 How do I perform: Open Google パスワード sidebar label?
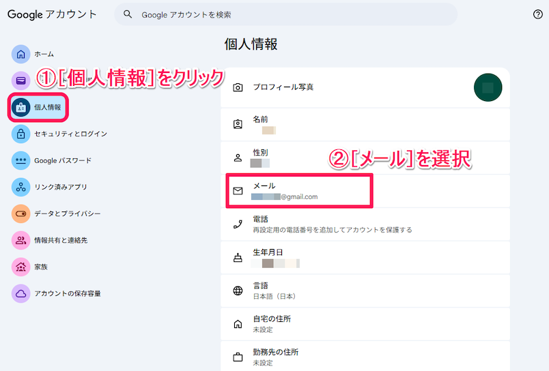pos(63,160)
